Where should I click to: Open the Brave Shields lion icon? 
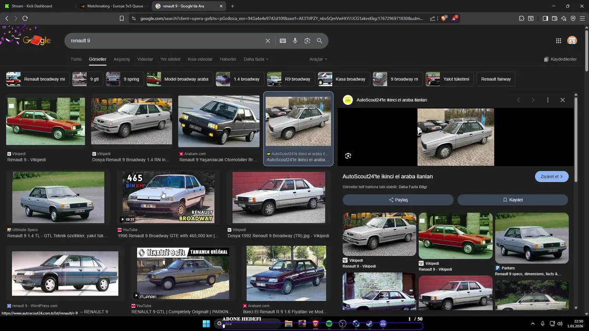tap(444, 18)
